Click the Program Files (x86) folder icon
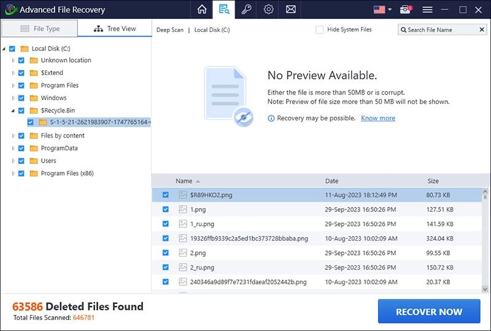491x331 pixels. tap(34, 173)
